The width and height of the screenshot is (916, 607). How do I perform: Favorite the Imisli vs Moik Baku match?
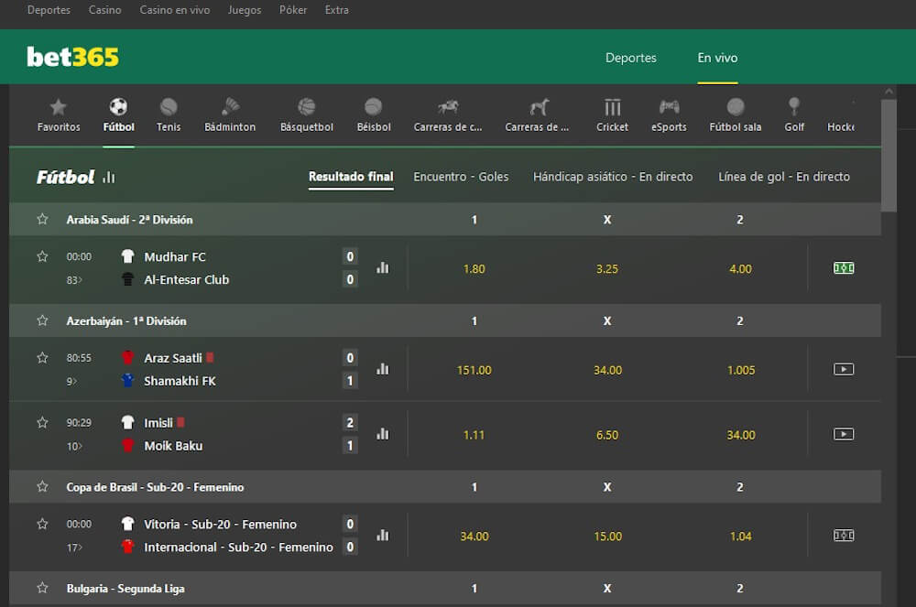(x=42, y=423)
